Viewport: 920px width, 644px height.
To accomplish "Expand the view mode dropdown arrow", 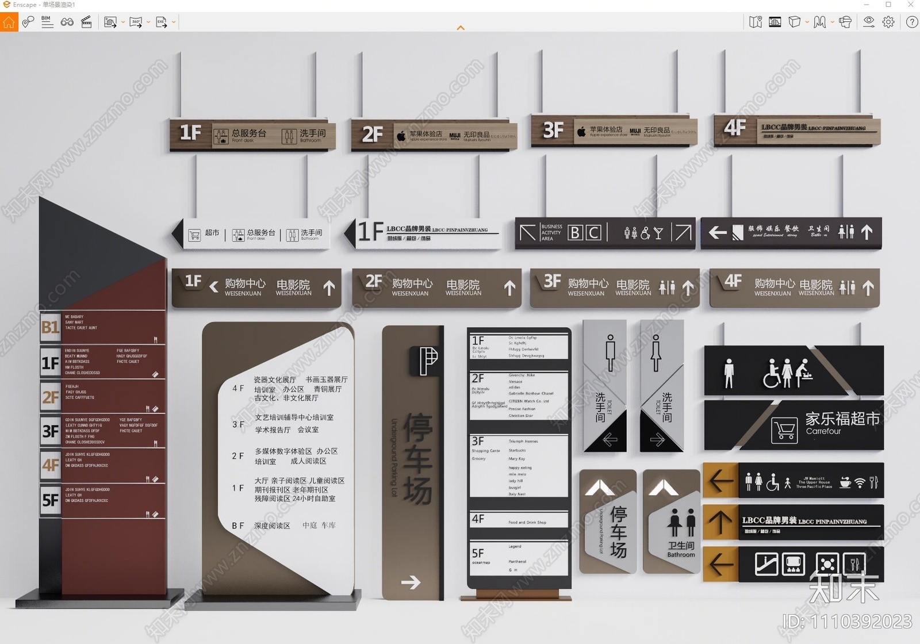I will click(x=807, y=22).
